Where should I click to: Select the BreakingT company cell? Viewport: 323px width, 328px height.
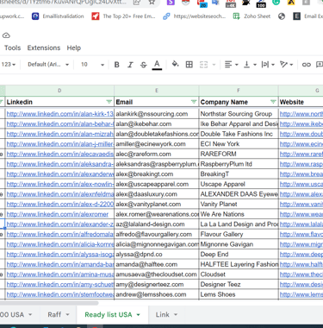pyautogui.click(x=239, y=174)
